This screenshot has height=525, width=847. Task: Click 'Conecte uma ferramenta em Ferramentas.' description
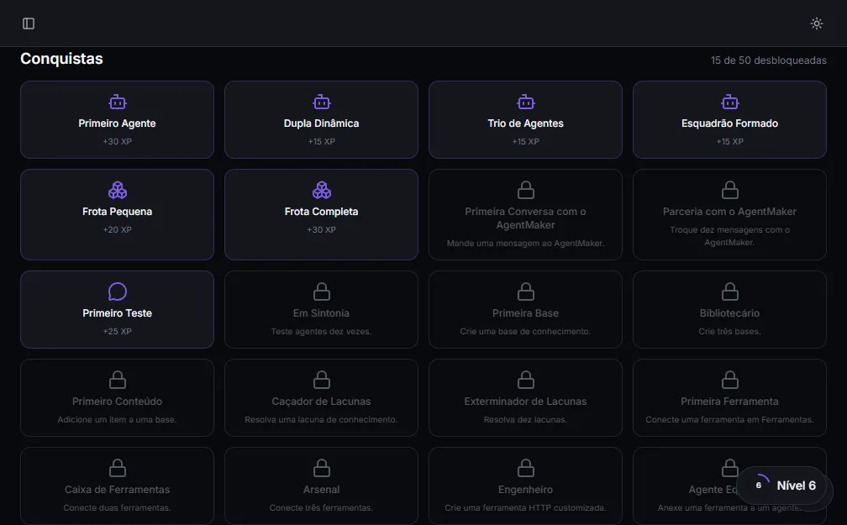tap(729, 419)
